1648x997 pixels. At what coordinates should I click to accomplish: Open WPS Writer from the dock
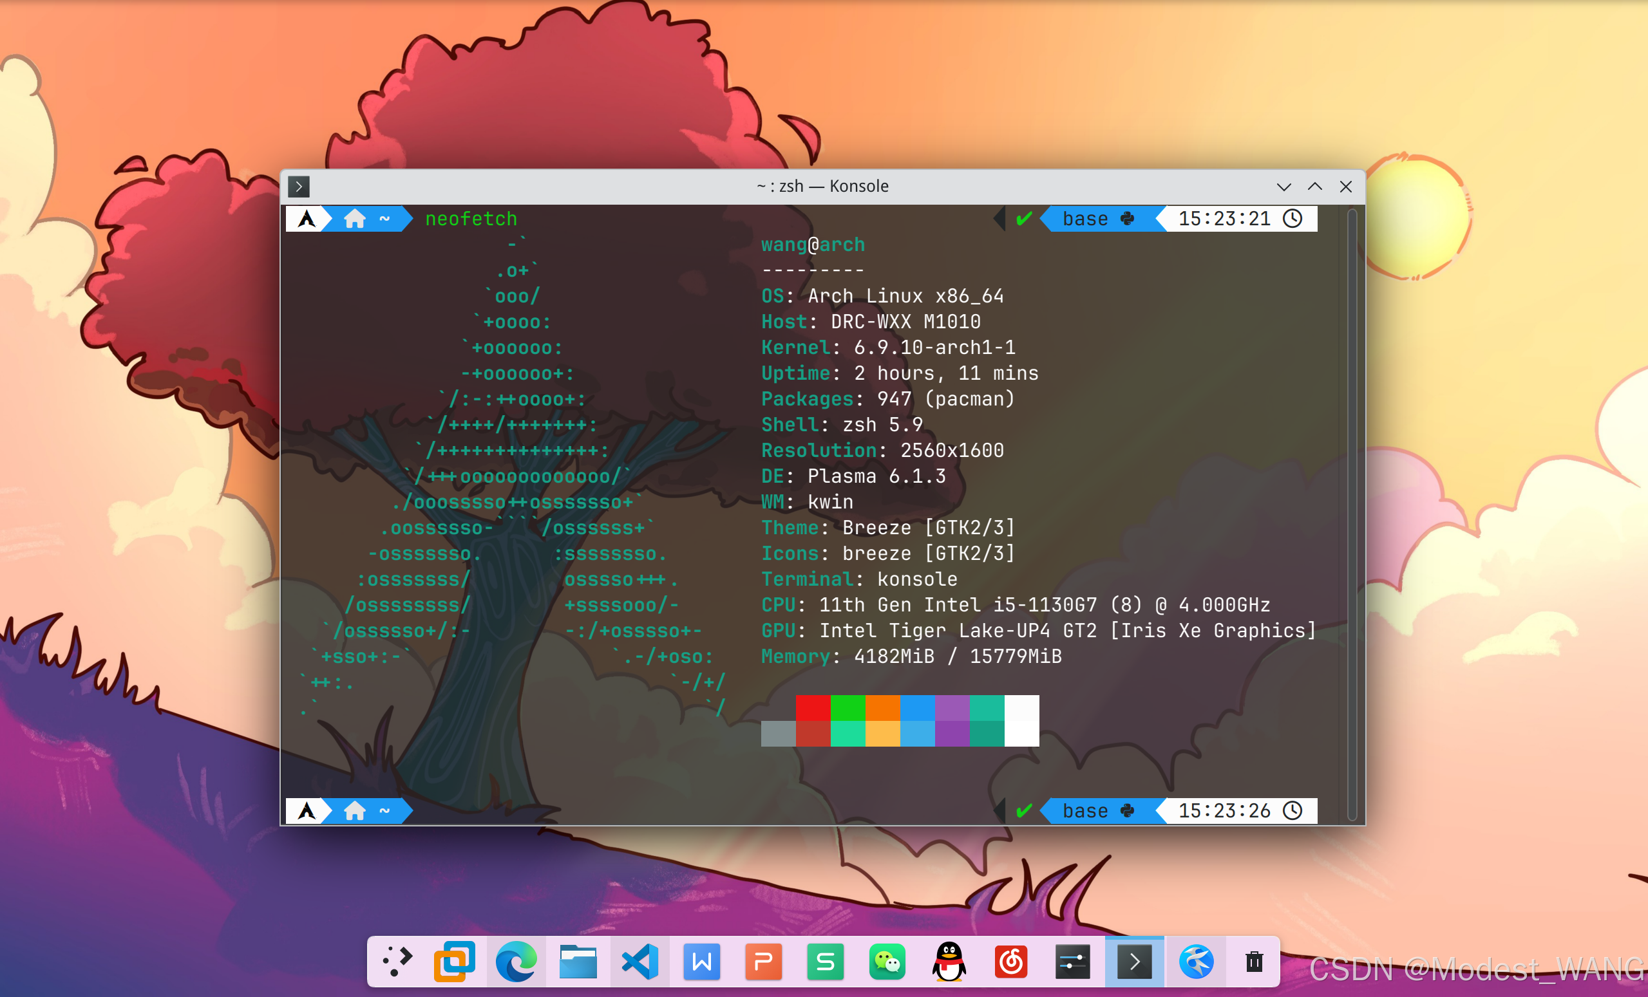pyautogui.click(x=701, y=962)
